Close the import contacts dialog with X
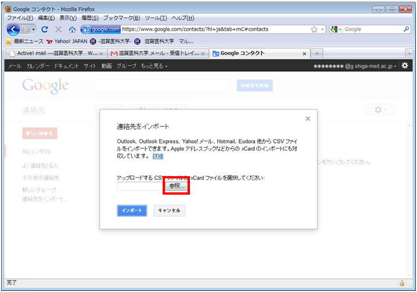417x292 pixels. (308, 119)
